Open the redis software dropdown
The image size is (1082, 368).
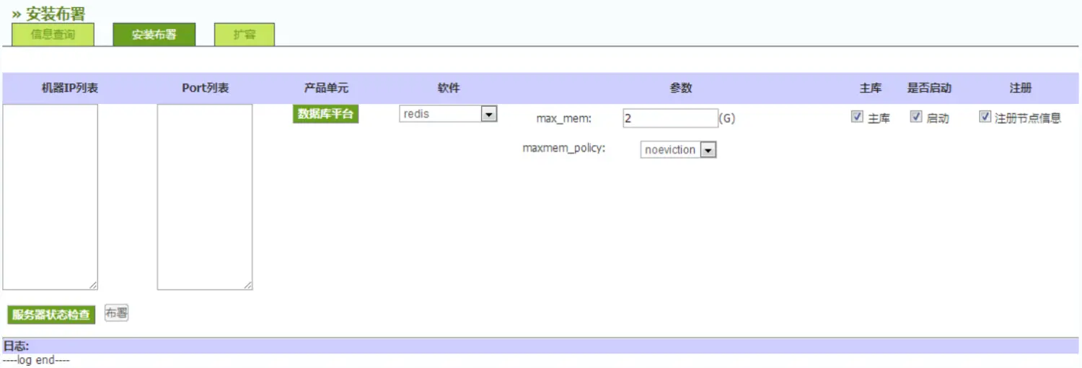pos(448,114)
